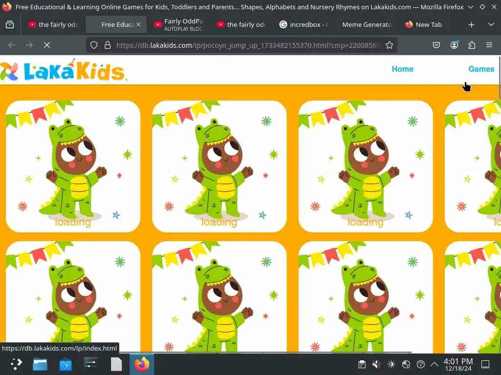Switch to first 'the fairly odd' tab
The width and height of the screenshot is (501, 375).
click(x=53, y=24)
